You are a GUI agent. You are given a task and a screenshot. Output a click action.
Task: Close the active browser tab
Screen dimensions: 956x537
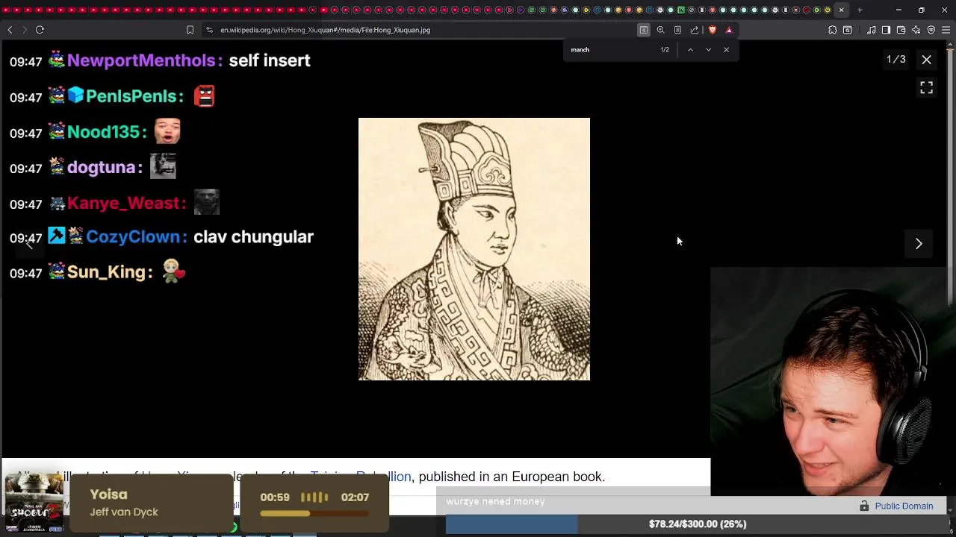tap(842, 10)
